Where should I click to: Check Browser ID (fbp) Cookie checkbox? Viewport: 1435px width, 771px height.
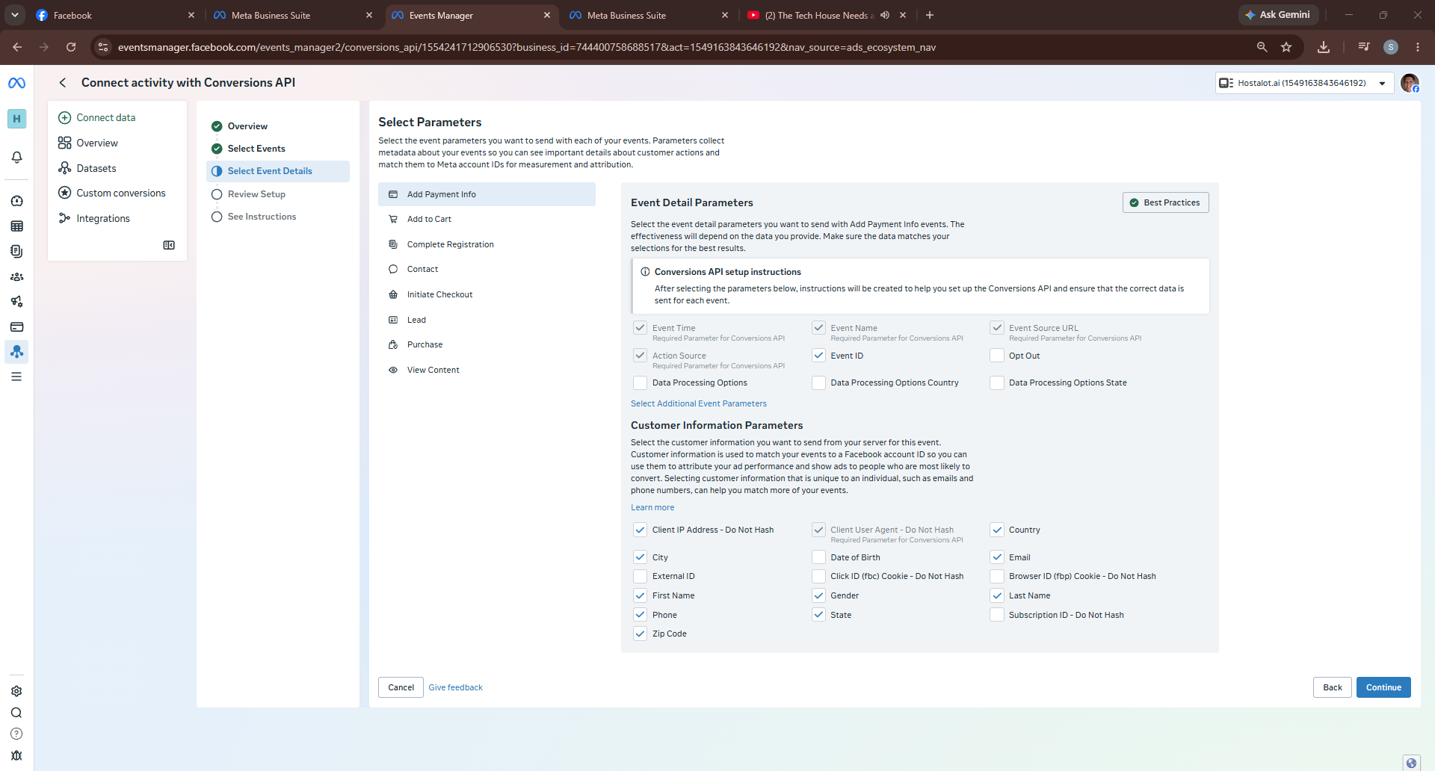(996, 576)
